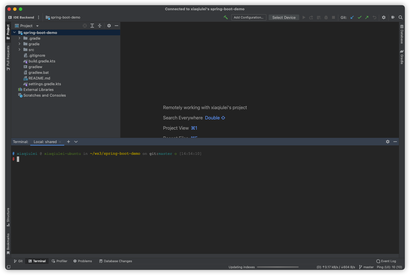Open IDE settings gear in main toolbar
410x275 pixels.
click(x=384, y=17)
